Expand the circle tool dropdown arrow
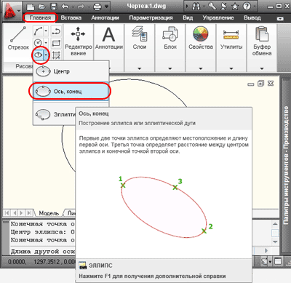The height and width of the screenshot is (283, 291). 46,43
